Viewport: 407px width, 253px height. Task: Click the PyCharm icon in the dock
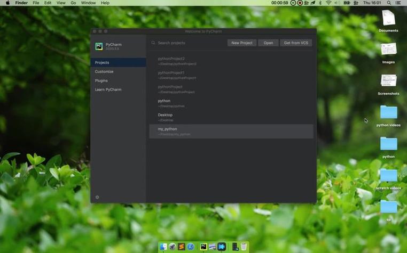click(203, 247)
